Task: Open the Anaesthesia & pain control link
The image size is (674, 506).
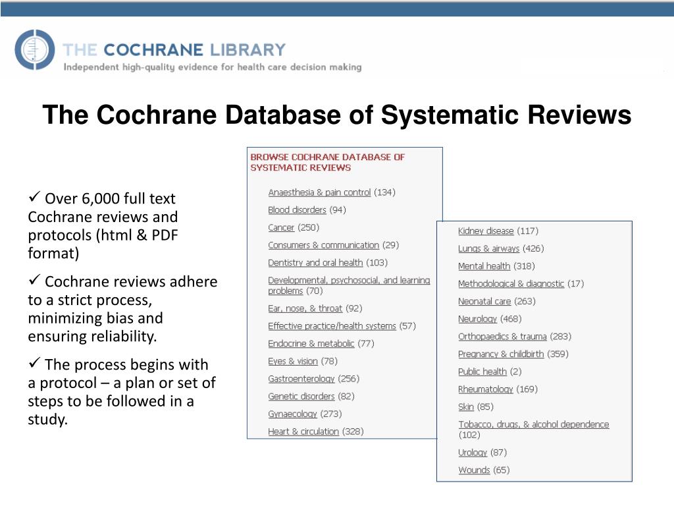Action: [x=319, y=192]
